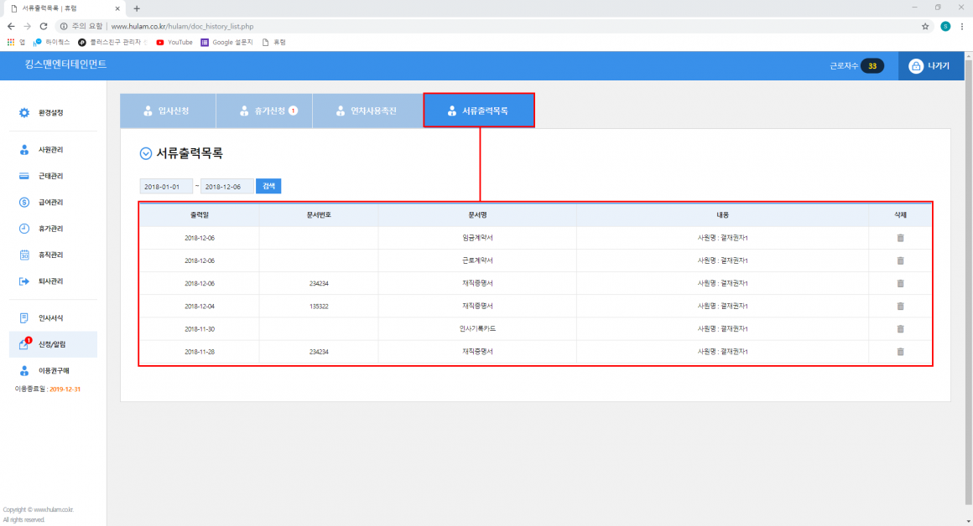Image resolution: width=973 pixels, height=526 pixels.
Task: Click the start date field 2018-01-01
Action: [166, 186]
